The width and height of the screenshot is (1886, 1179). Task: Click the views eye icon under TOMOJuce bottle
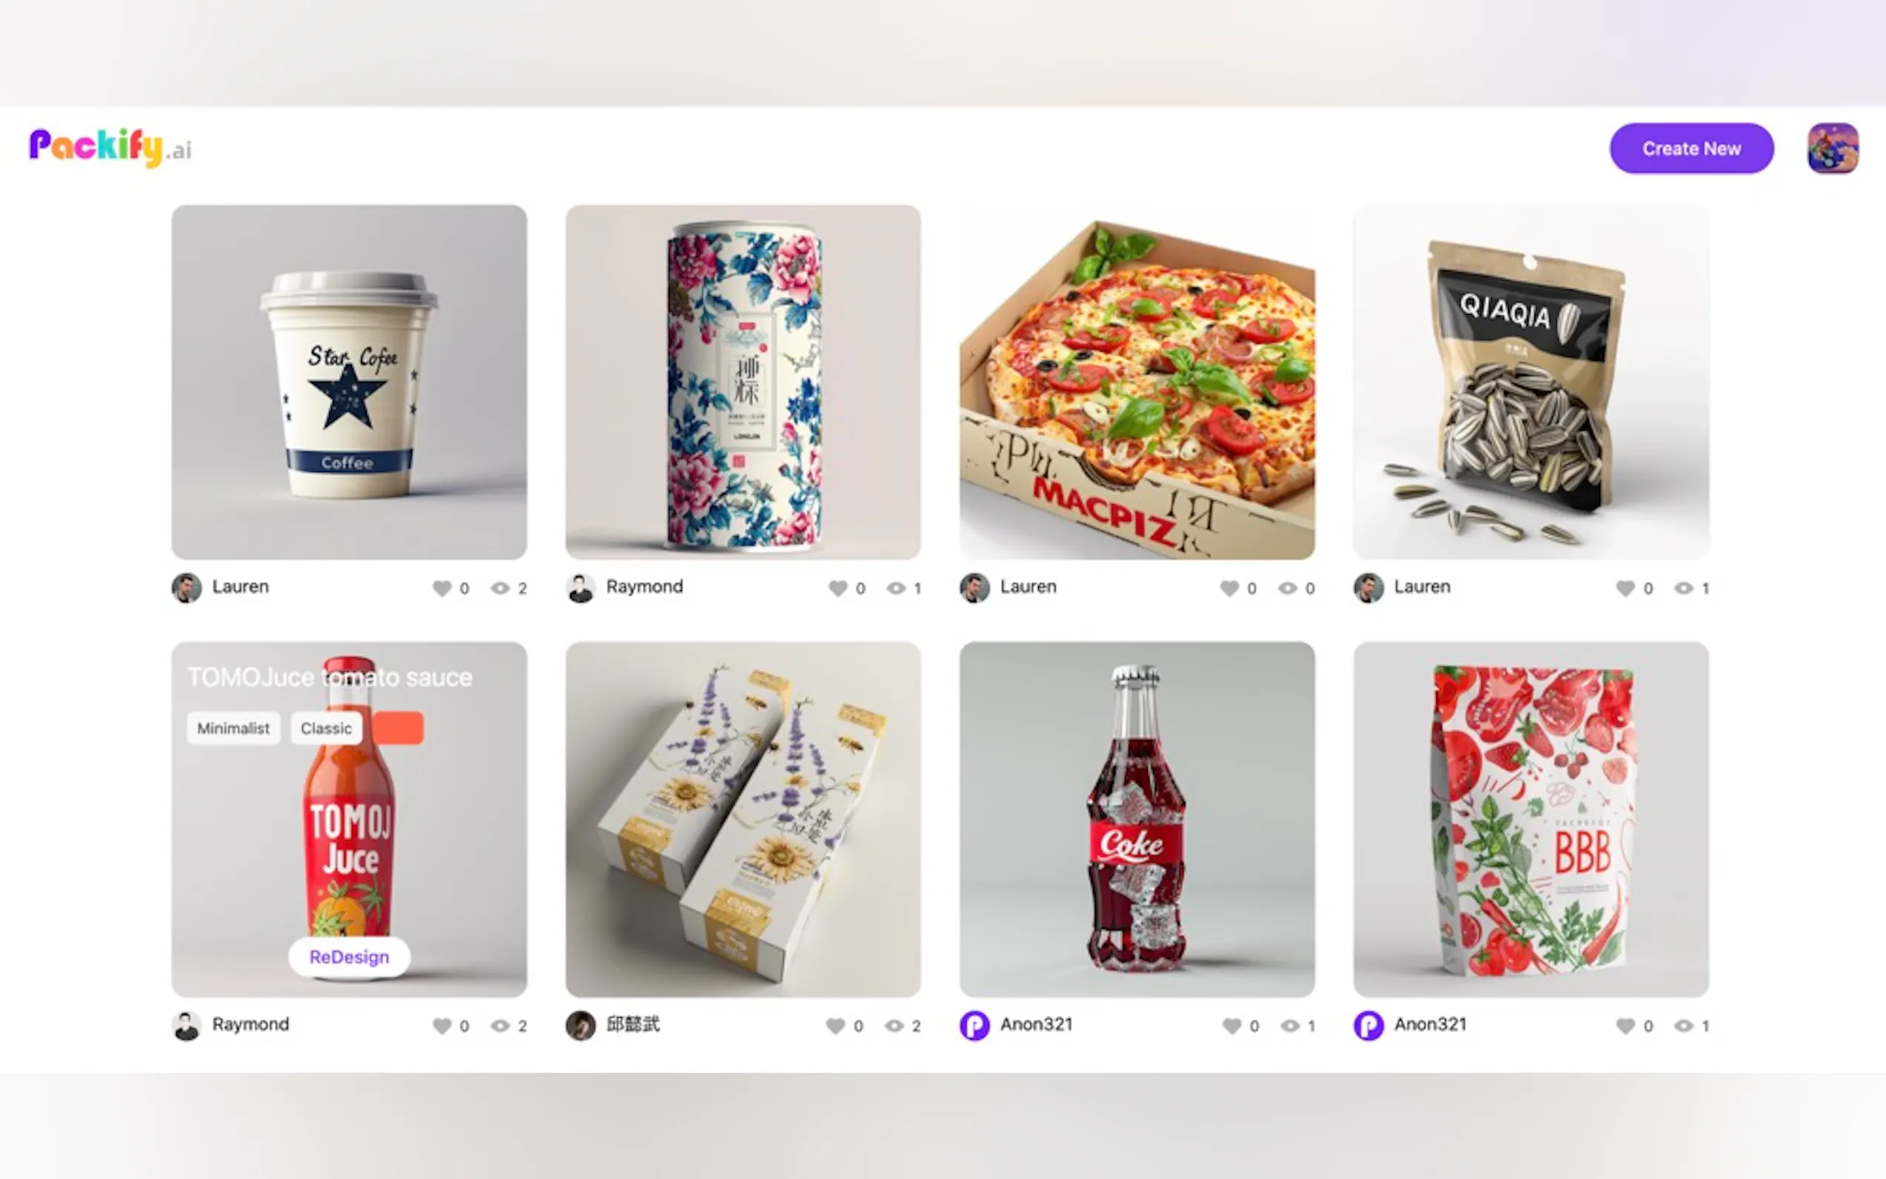(500, 1025)
